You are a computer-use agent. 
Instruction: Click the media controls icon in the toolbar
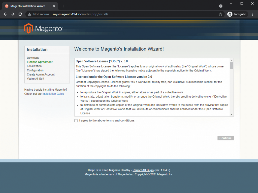tap(221, 6)
